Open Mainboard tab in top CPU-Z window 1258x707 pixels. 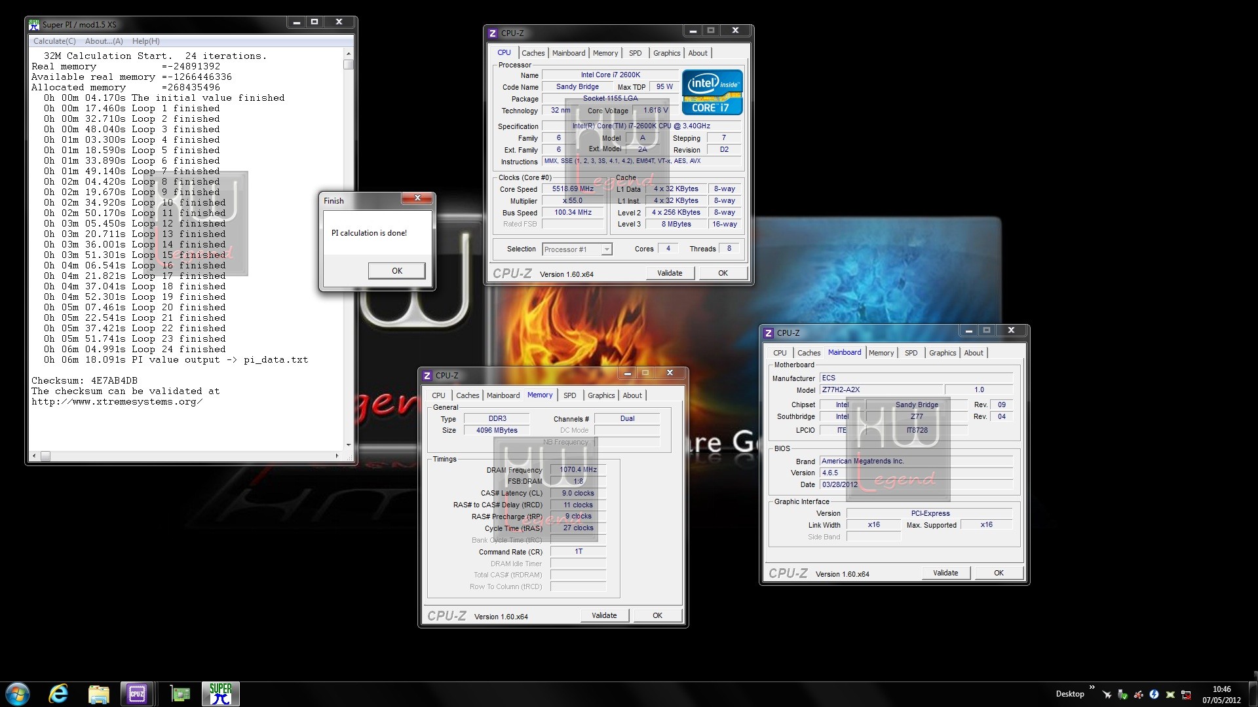tap(568, 53)
